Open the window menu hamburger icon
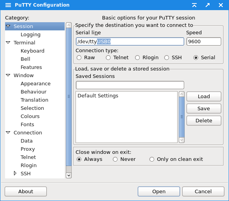Viewport: 229px width, 201px height. click(8, 5)
